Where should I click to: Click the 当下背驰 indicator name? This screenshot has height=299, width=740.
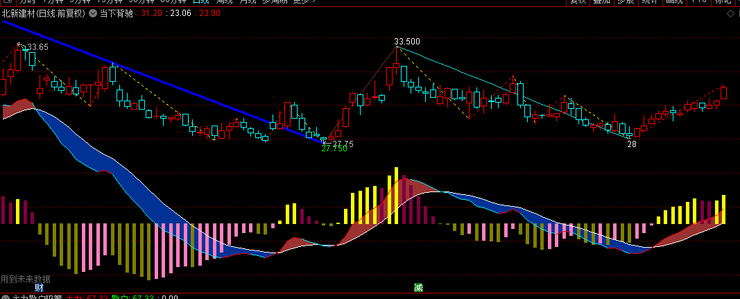116,14
